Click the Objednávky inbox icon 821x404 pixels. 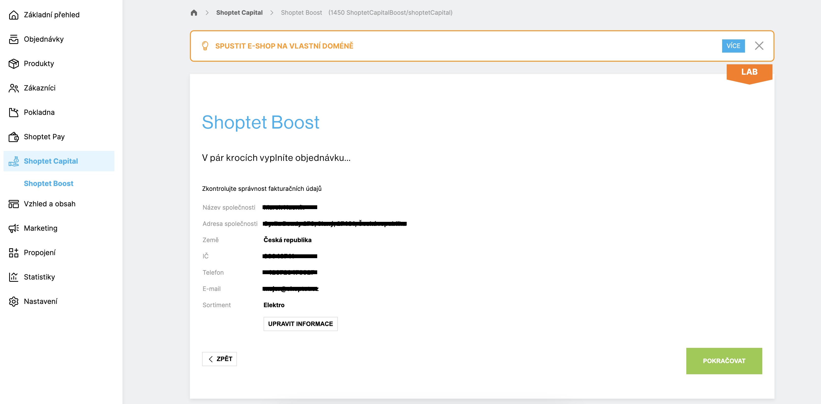point(13,39)
